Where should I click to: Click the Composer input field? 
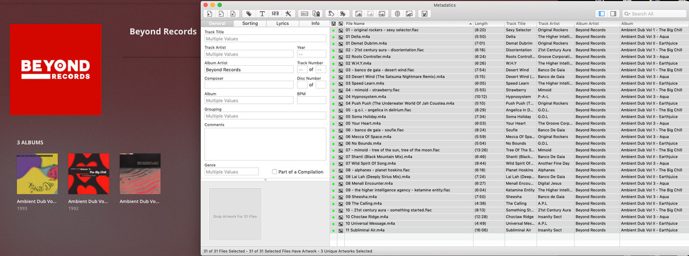[x=248, y=85]
